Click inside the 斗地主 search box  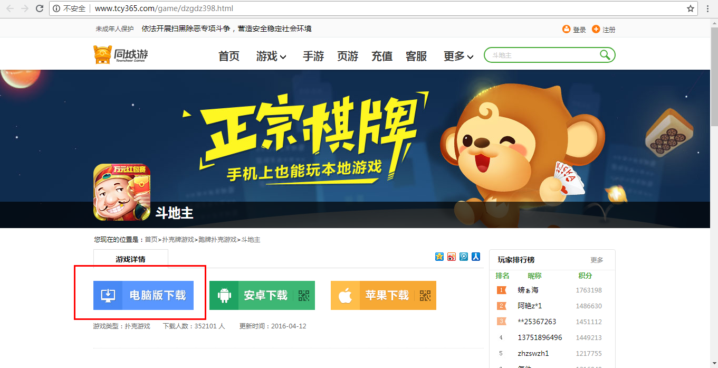pos(538,55)
